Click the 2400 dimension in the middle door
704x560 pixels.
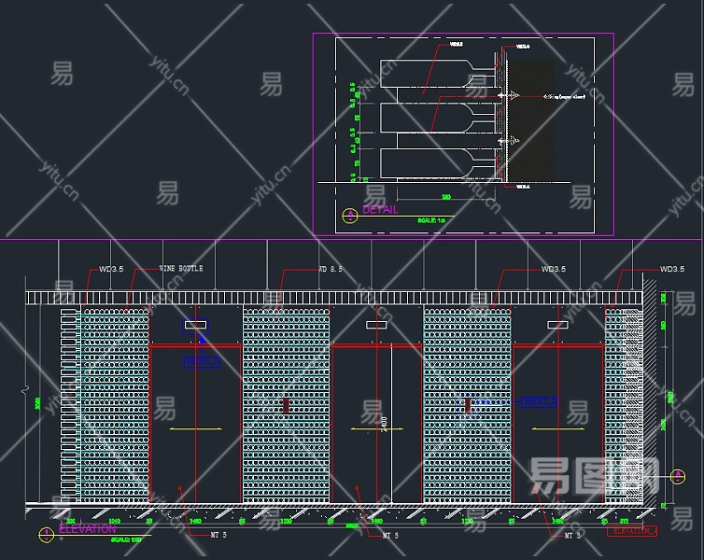tap(384, 425)
